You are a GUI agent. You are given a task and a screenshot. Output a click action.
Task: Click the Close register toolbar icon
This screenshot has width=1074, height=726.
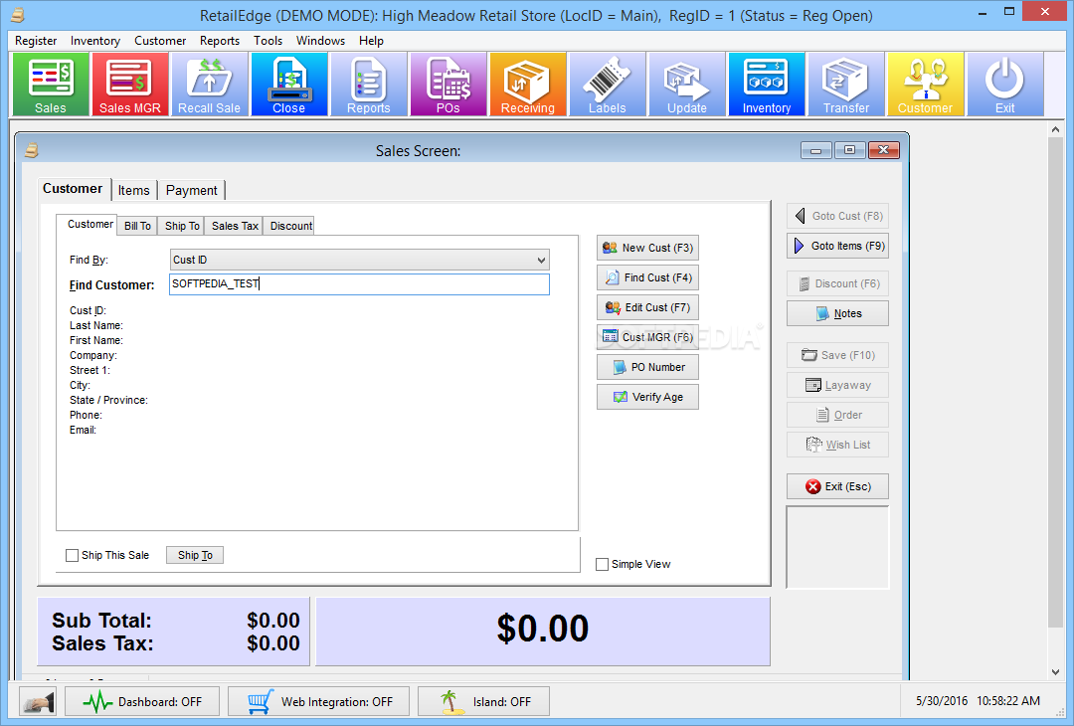pyautogui.click(x=289, y=85)
